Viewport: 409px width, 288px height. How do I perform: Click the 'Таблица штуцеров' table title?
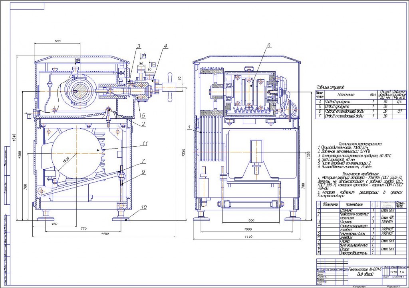(330, 87)
